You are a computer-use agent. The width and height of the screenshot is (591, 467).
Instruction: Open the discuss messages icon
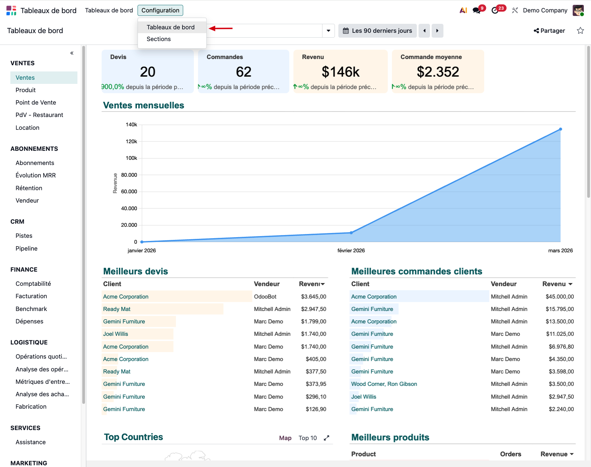[477, 10]
